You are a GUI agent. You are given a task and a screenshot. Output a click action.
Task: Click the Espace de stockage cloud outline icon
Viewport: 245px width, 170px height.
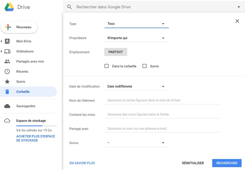[x=7, y=121]
